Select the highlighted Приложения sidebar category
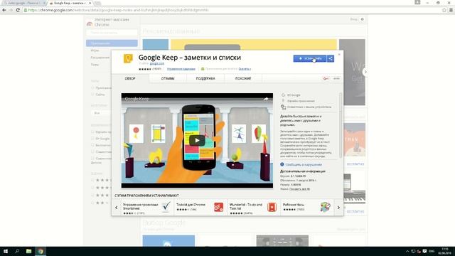 (112, 43)
